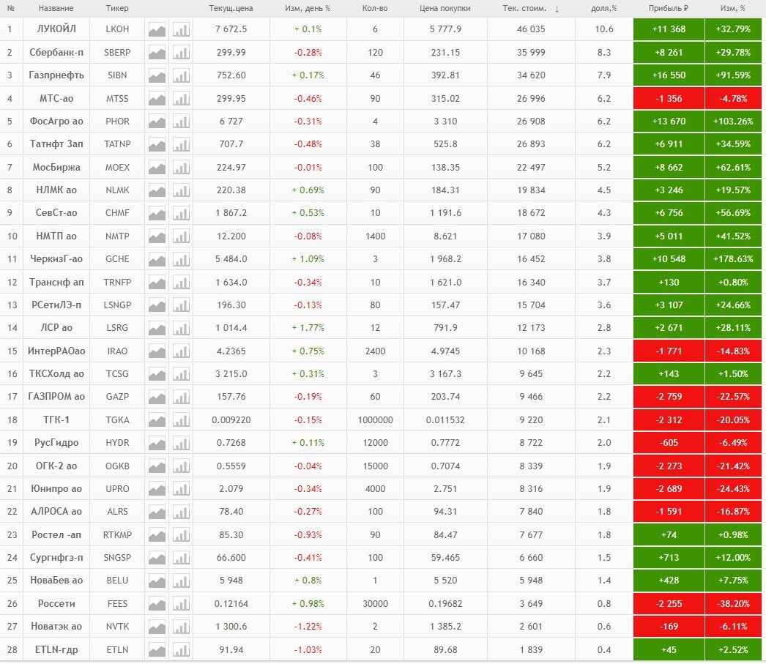This screenshot has height=664, width=766.
Task: Sort by the Прибыль ₽ column header
Action: pyautogui.click(x=669, y=8)
